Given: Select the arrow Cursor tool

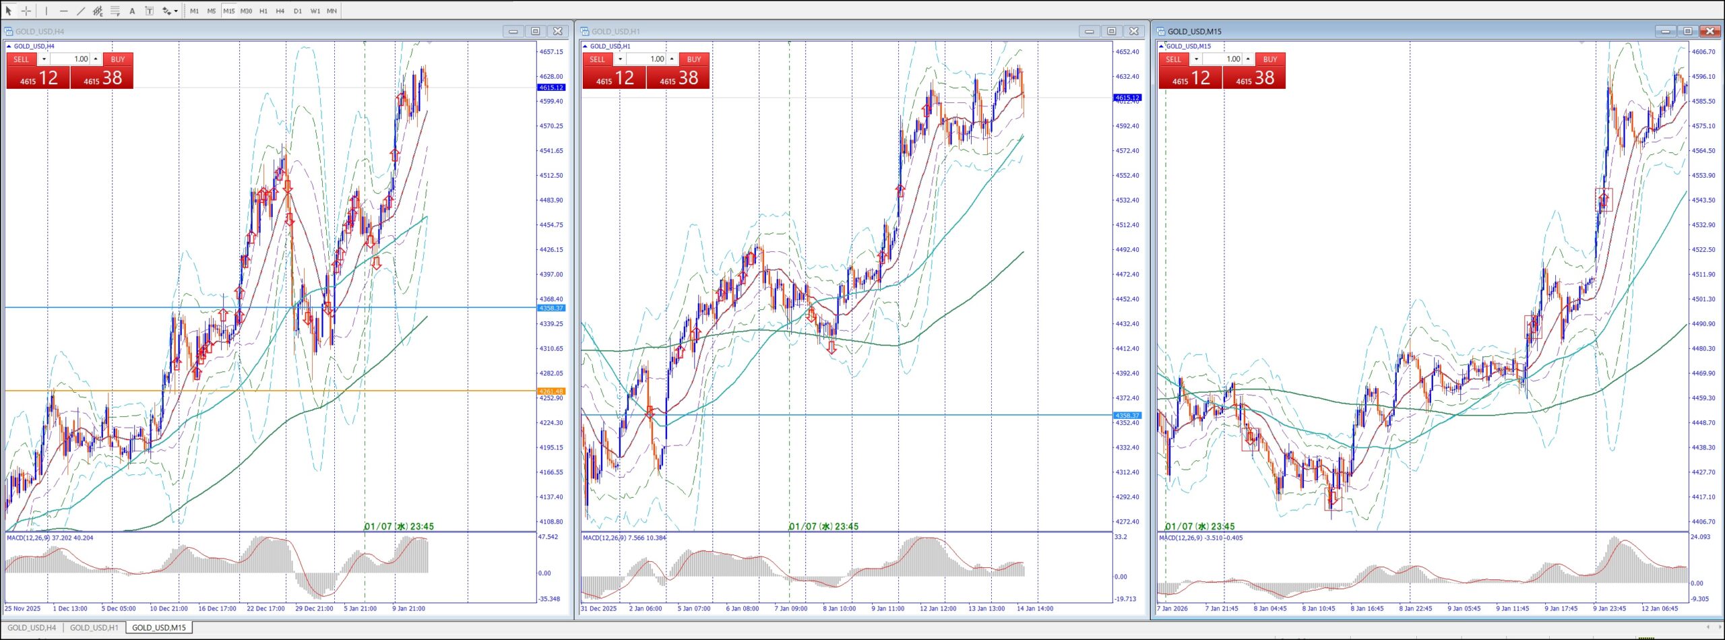Looking at the screenshot, I should point(9,11).
